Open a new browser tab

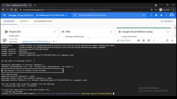pyautogui.click(x=35, y=5)
